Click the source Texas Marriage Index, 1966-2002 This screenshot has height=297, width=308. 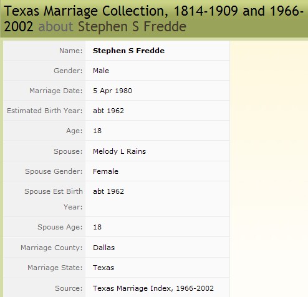coord(153,288)
